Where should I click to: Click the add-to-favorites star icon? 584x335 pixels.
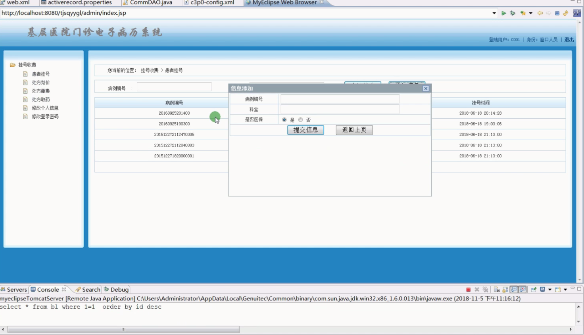point(523,13)
